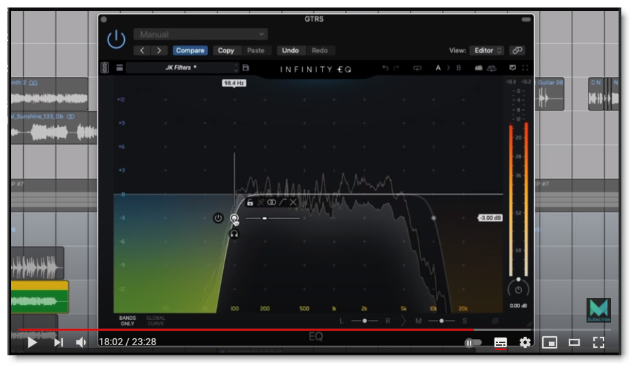Click the output gain knob

point(518,288)
